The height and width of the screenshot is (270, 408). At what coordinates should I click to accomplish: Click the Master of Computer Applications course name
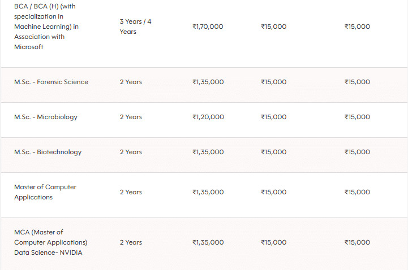[x=45, y=192]
